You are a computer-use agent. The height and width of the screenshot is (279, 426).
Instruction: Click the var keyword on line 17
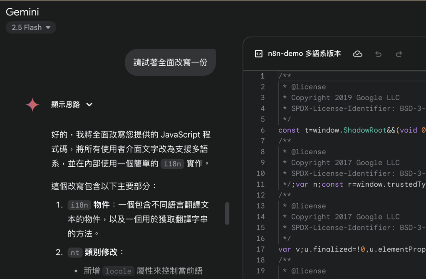click(285, 249)
